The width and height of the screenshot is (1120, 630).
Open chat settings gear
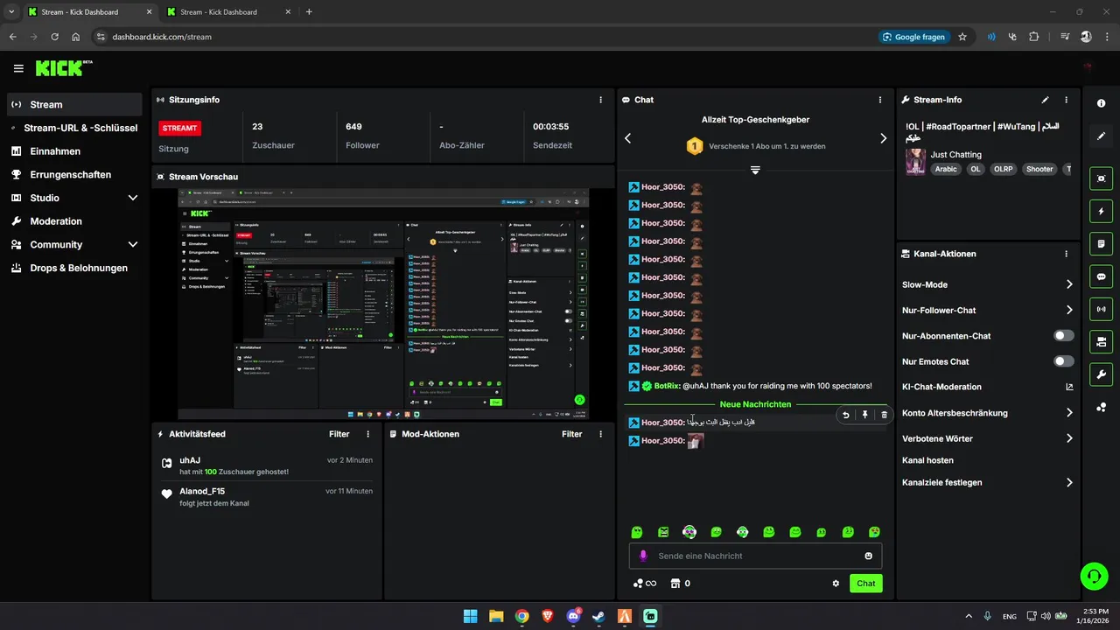pos(836,584)
